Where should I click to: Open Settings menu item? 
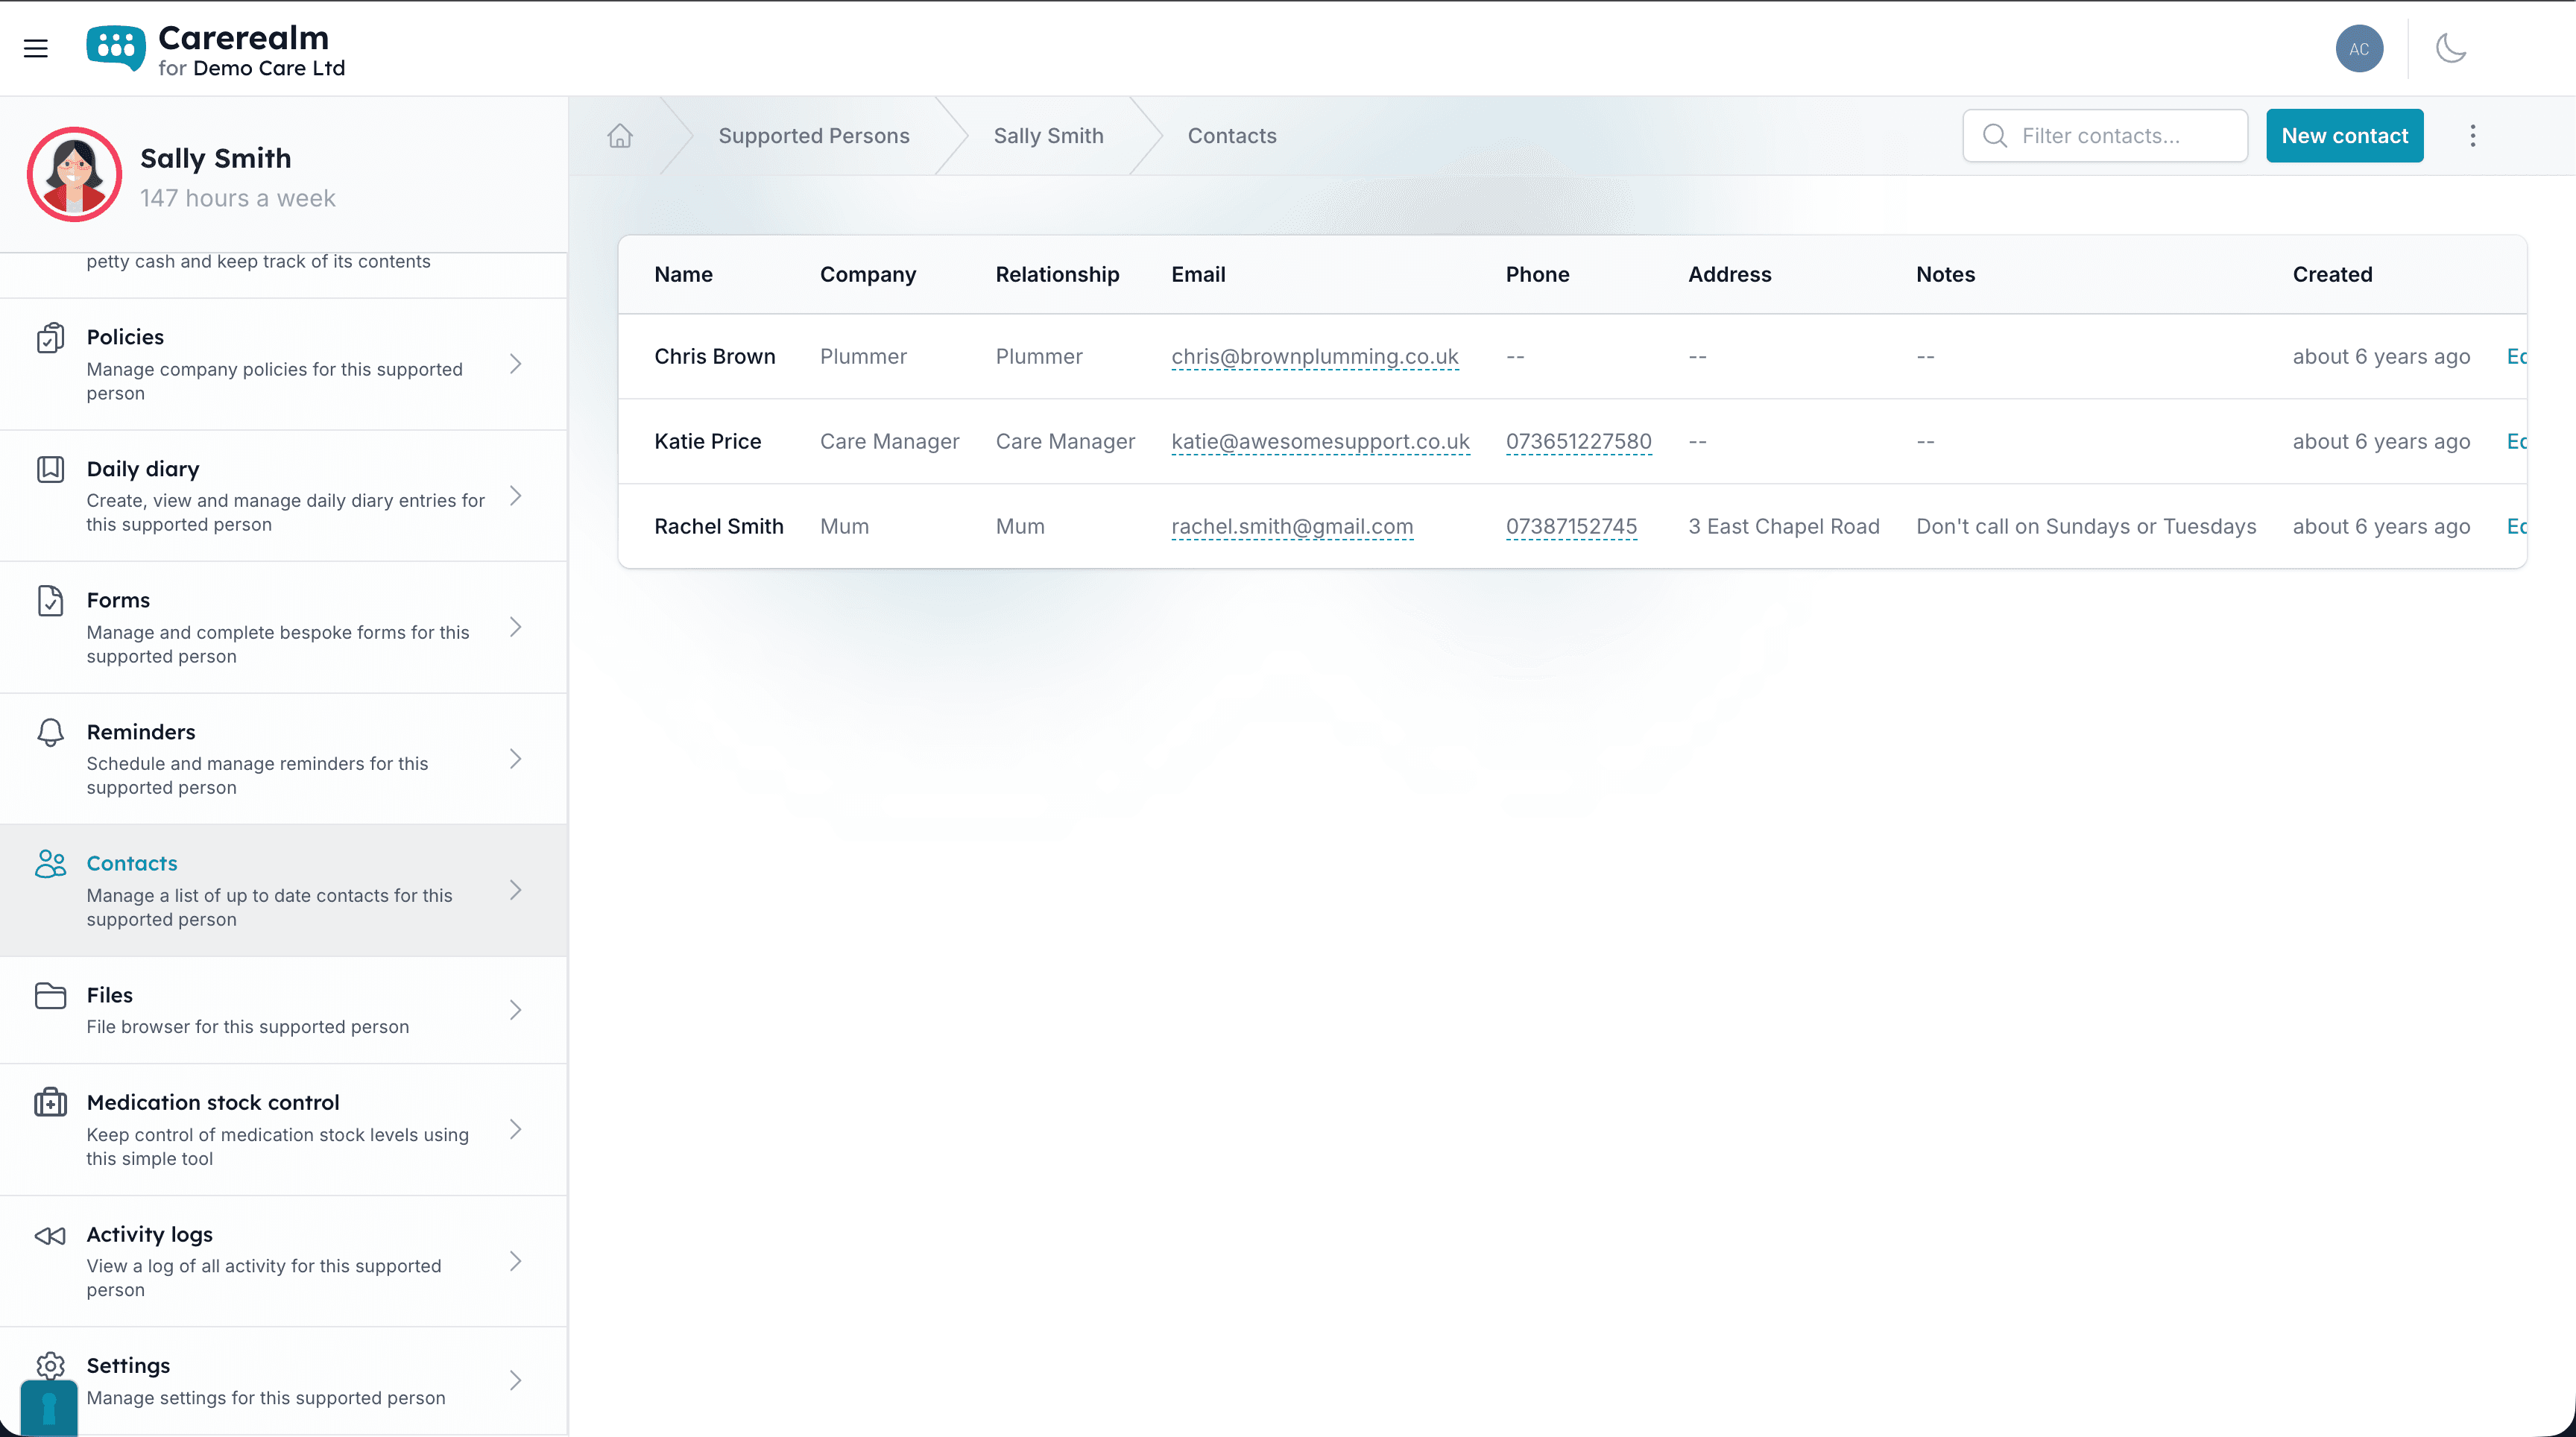point(284,1381)
